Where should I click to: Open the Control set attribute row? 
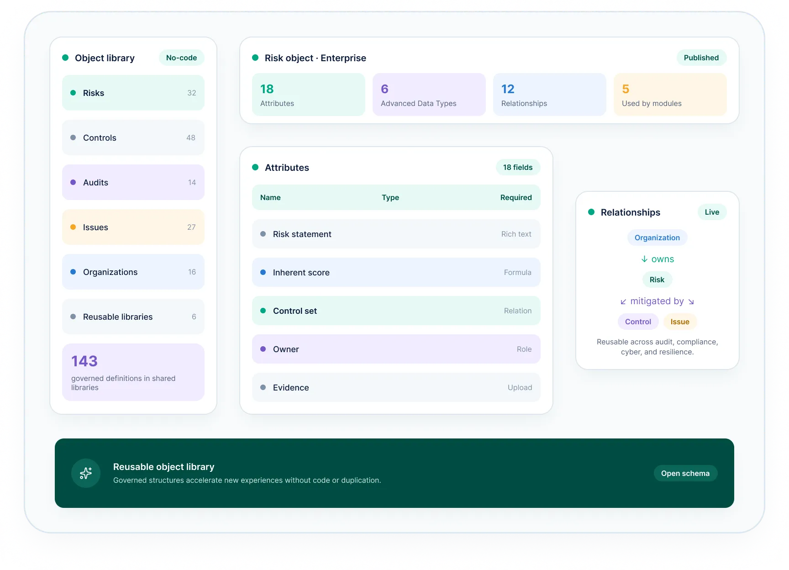click(396, 311)
